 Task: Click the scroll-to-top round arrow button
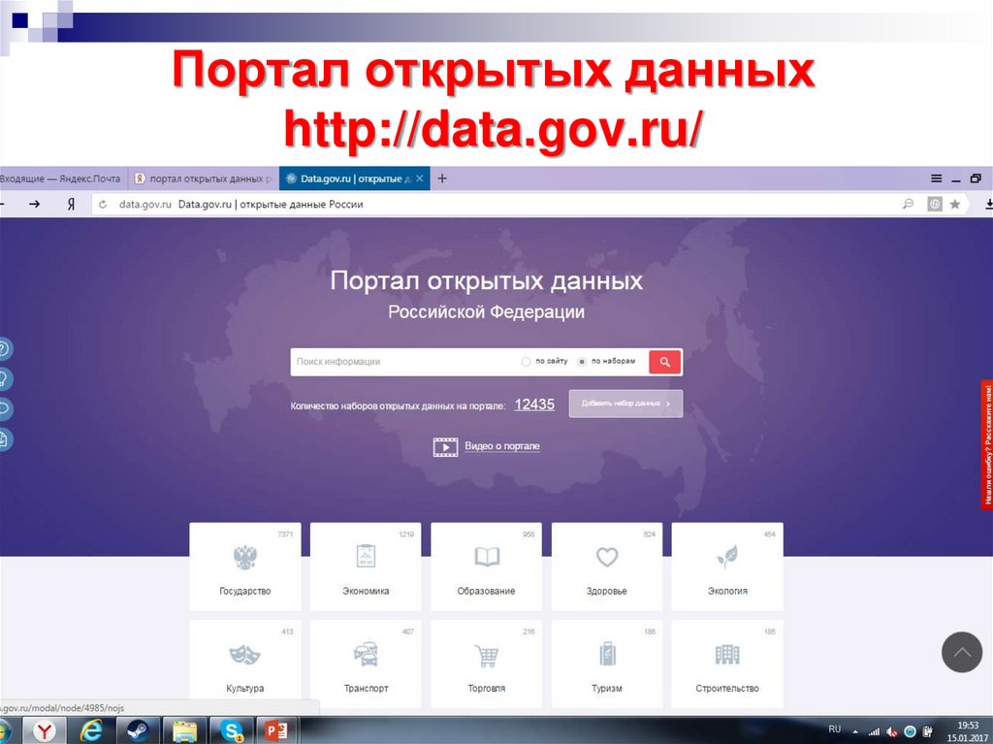(961, 652)
